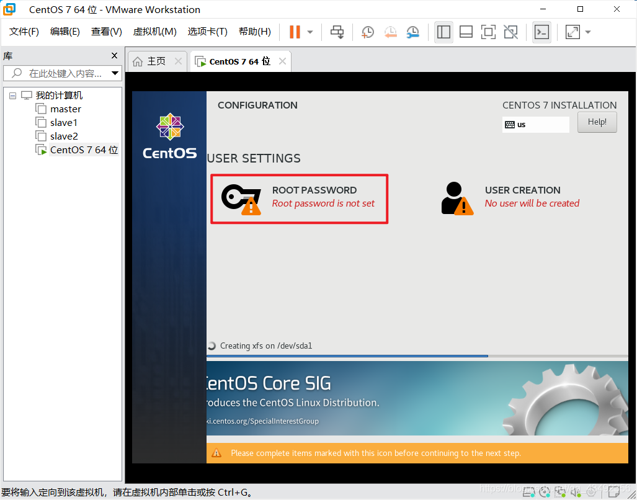This screenshot has width=637, height=500.
Task: Click the CONFIGURATION heading
Action: pos(257,105)
